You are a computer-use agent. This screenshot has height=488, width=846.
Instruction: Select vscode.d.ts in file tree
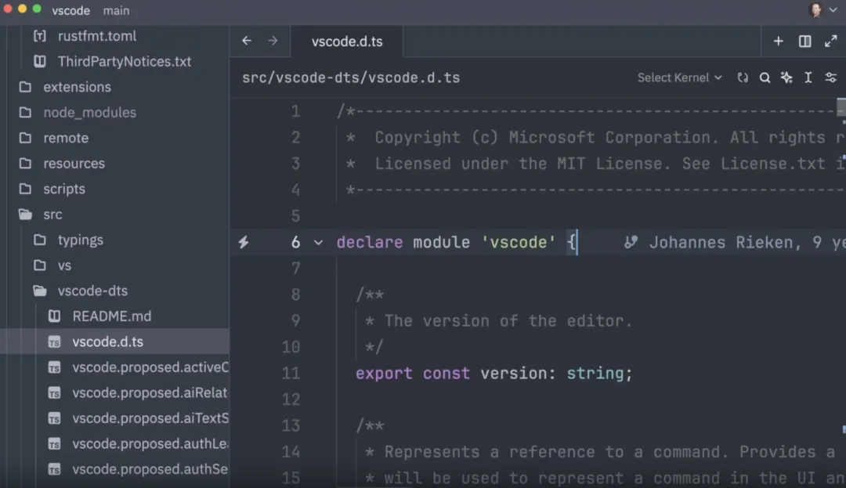[114, 342]
